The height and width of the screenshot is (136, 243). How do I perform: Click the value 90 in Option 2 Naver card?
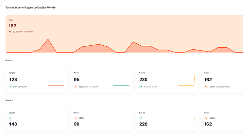[77, 124]
